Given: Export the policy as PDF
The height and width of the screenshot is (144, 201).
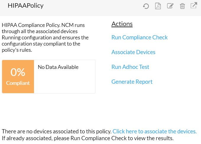Looking at the screenshot, I should tap(158, 6).
